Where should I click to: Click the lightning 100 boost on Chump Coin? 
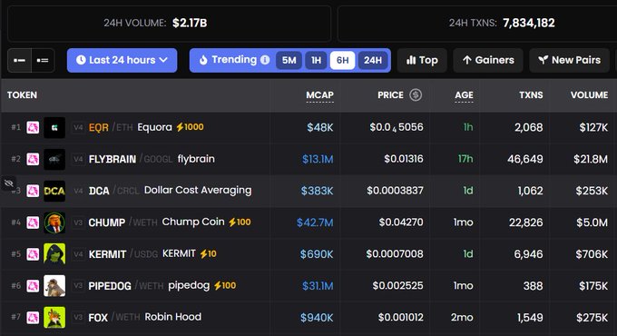[240, 222]
